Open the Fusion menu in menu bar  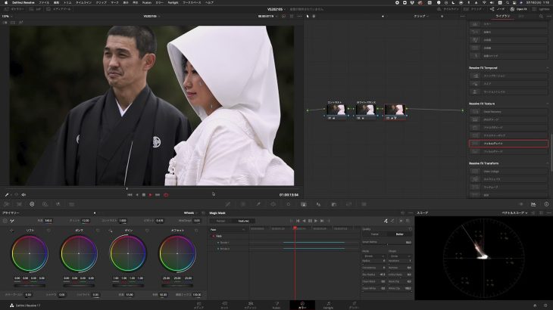coord(147,2)
